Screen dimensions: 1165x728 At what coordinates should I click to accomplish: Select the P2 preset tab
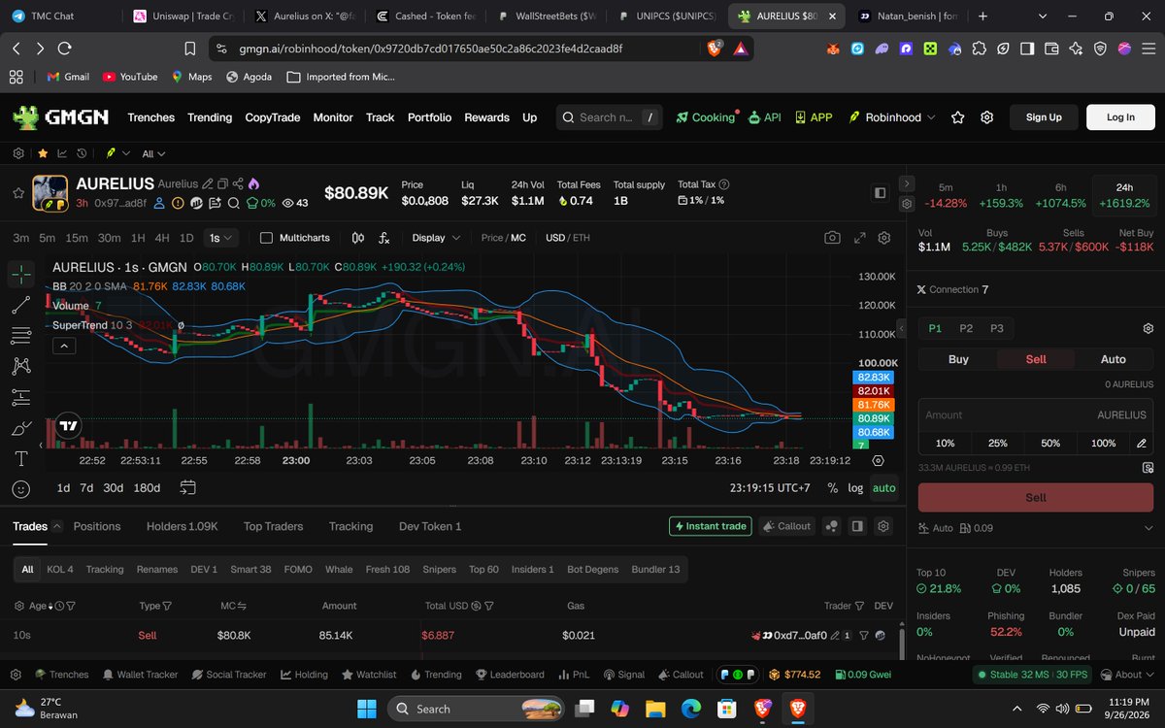click(966, 328)
